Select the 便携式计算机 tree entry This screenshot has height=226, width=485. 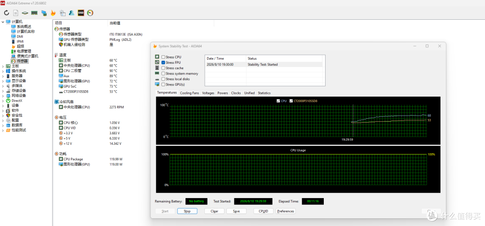[27, 56]
